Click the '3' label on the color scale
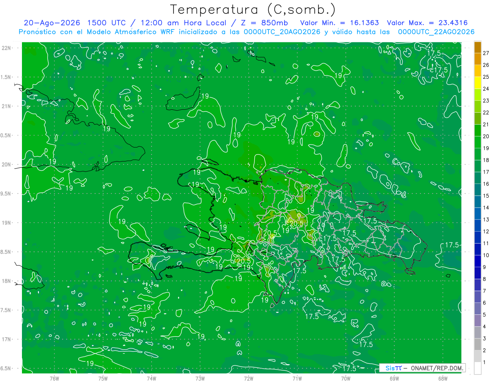497x384 pixels. pos(485,338)
